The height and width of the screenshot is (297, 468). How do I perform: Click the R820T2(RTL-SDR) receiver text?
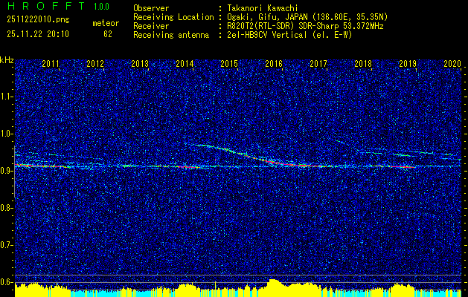[x=305, y=26]
